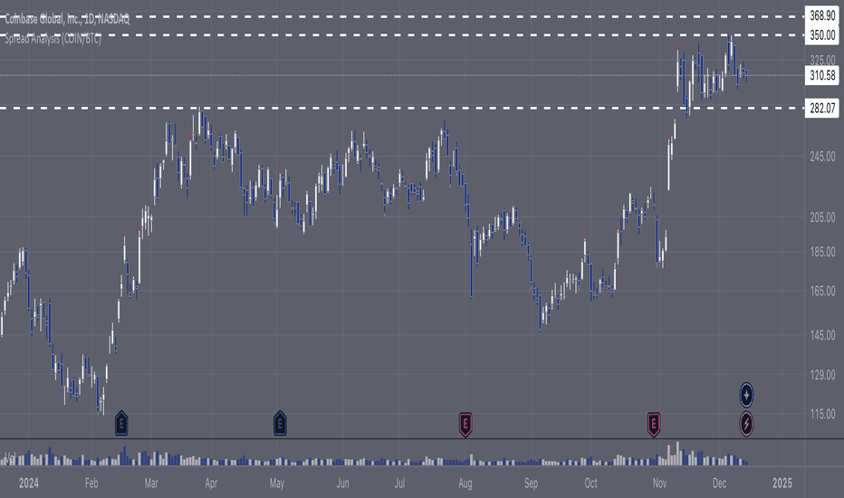
Task: Select the 368.90 price level label
Action: click(822, 16)
